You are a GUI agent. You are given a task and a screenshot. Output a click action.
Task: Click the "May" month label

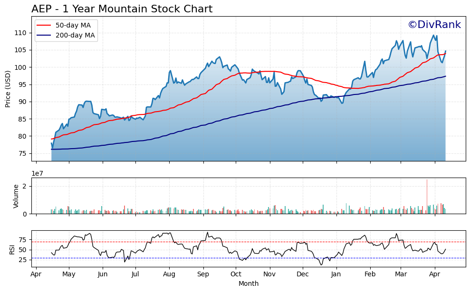click(x=69, y=274)
